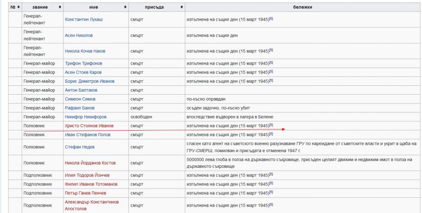Sort table by № column arrows
This screenshot has height=213, width=422.
coord(19,7)
